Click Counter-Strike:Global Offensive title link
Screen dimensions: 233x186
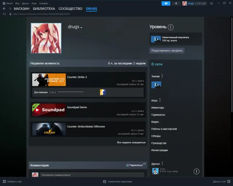point(86,127)
